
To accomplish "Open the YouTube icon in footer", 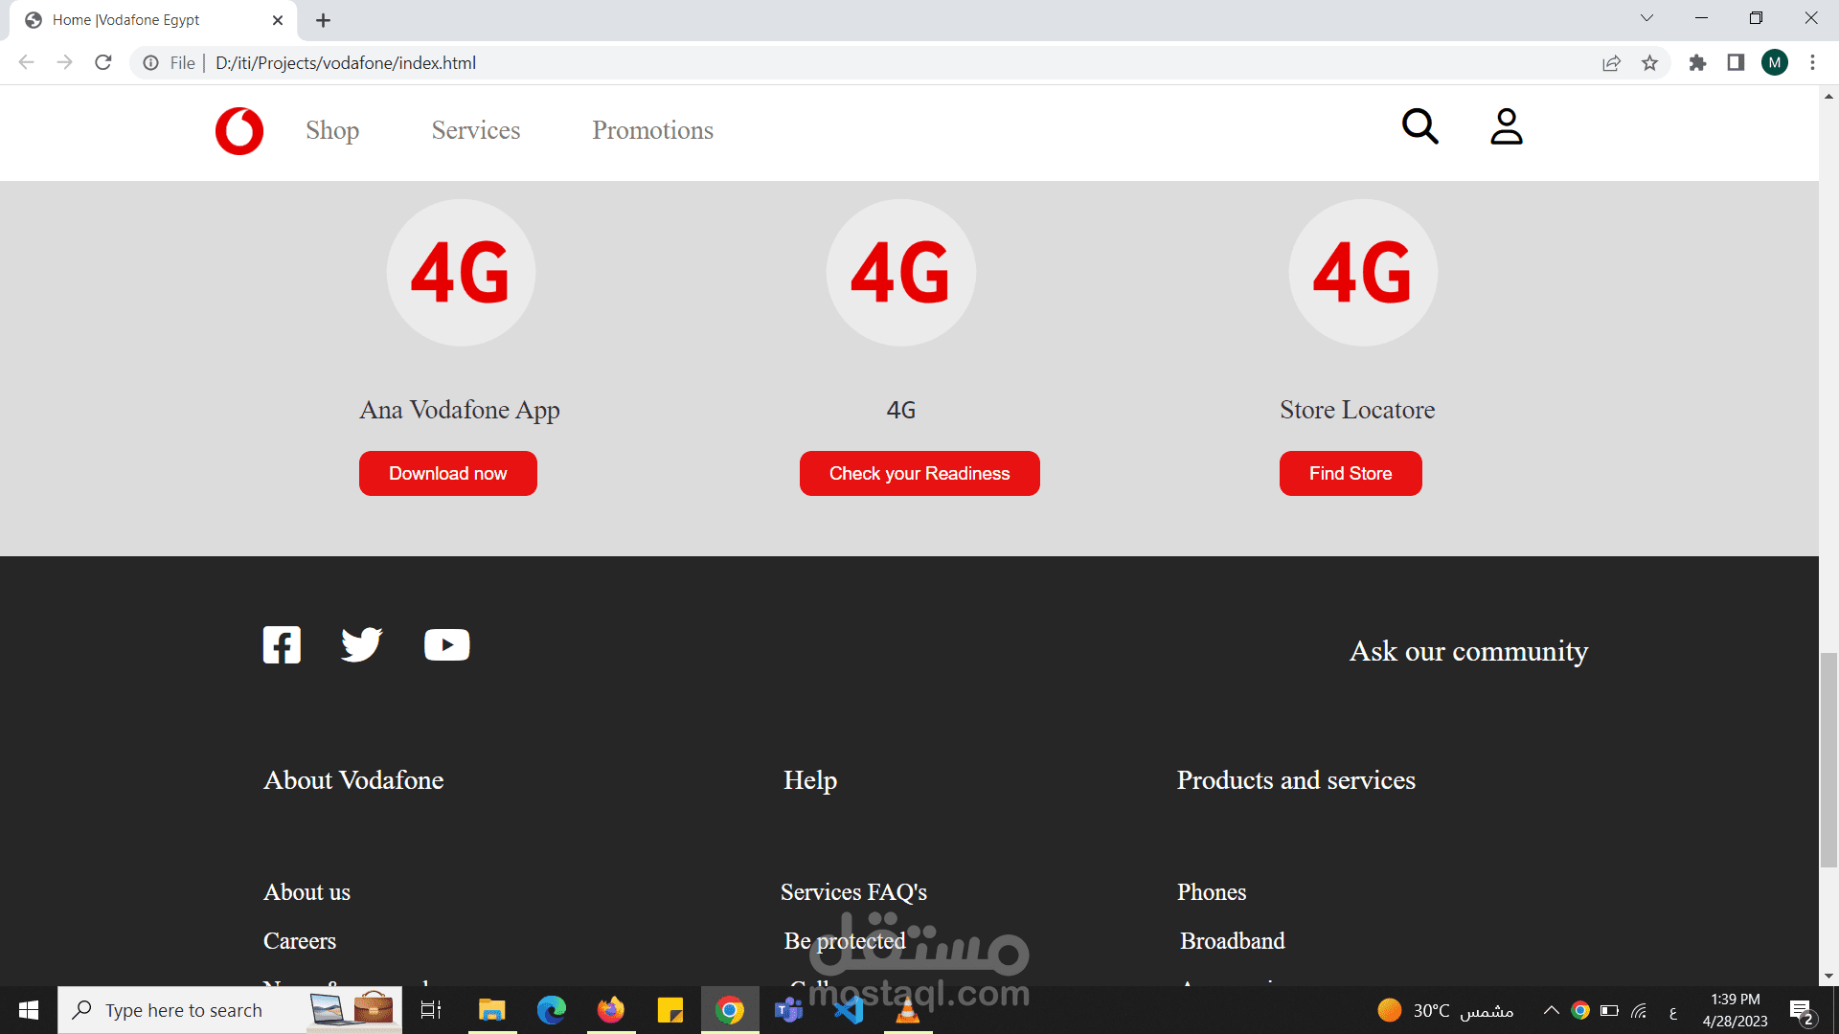I will coord(446,645).
